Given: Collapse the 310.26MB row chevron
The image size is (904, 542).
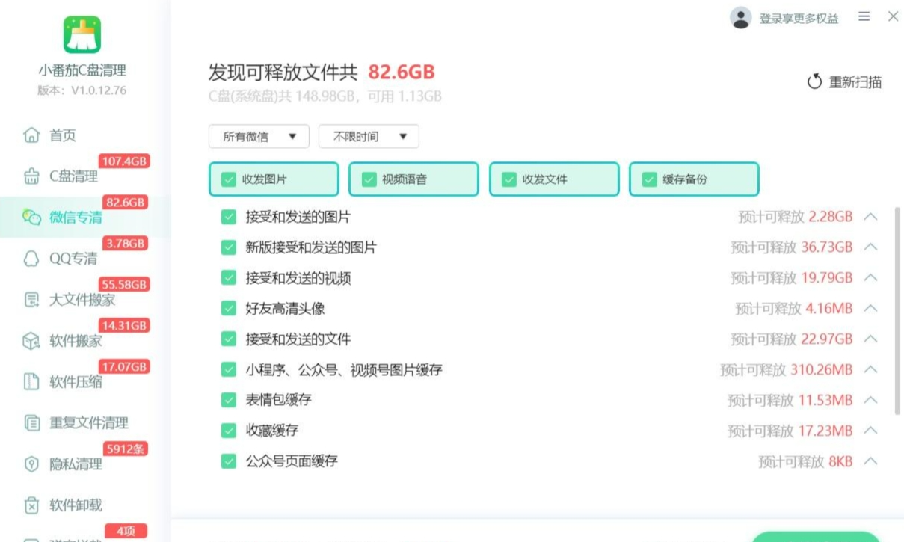Looking at the screenshot, I should click(x=870, y=369).
